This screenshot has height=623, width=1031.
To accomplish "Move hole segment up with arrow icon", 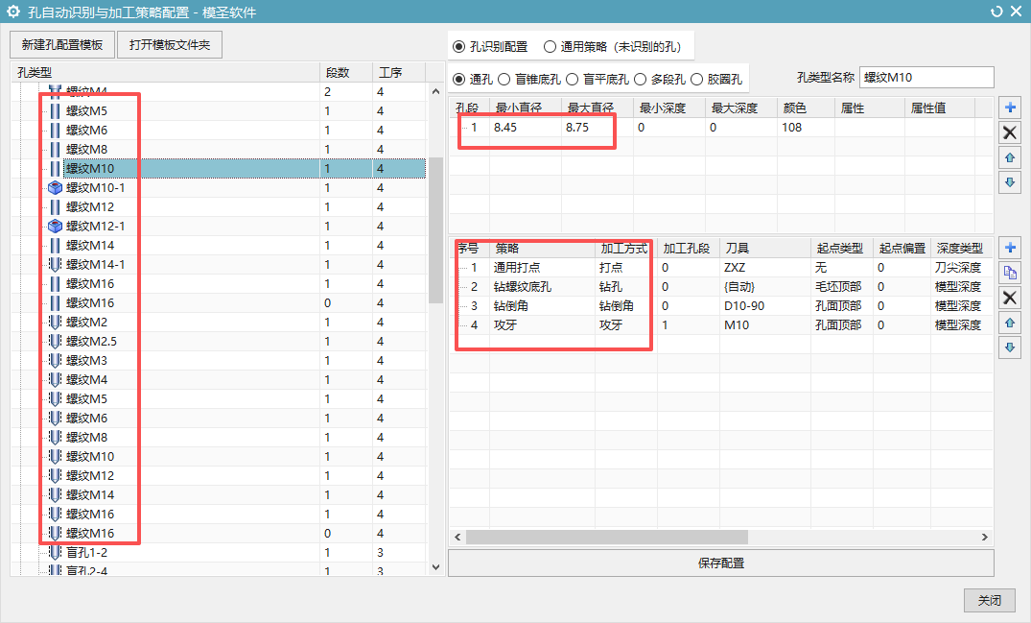I will coord(1010,157).
